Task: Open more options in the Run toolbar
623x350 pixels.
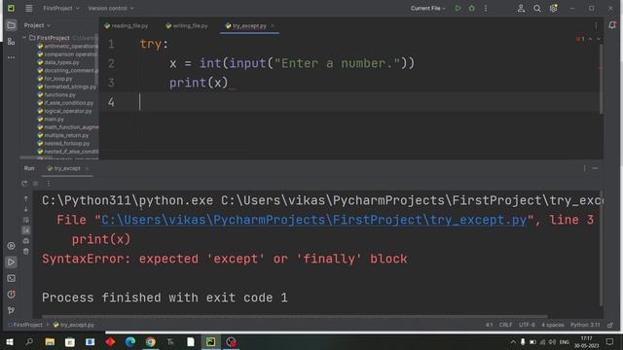Action: tap(48, 184)
